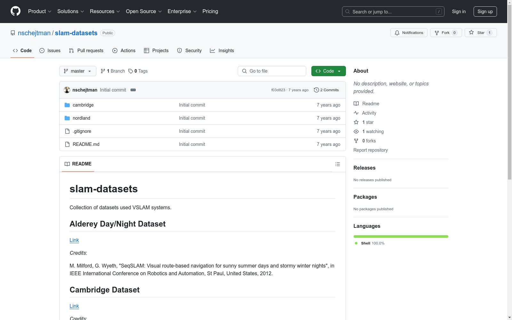This screenshot has height=320, width=512.
Task: Open the Actions tab
Action: click(124, 51)
